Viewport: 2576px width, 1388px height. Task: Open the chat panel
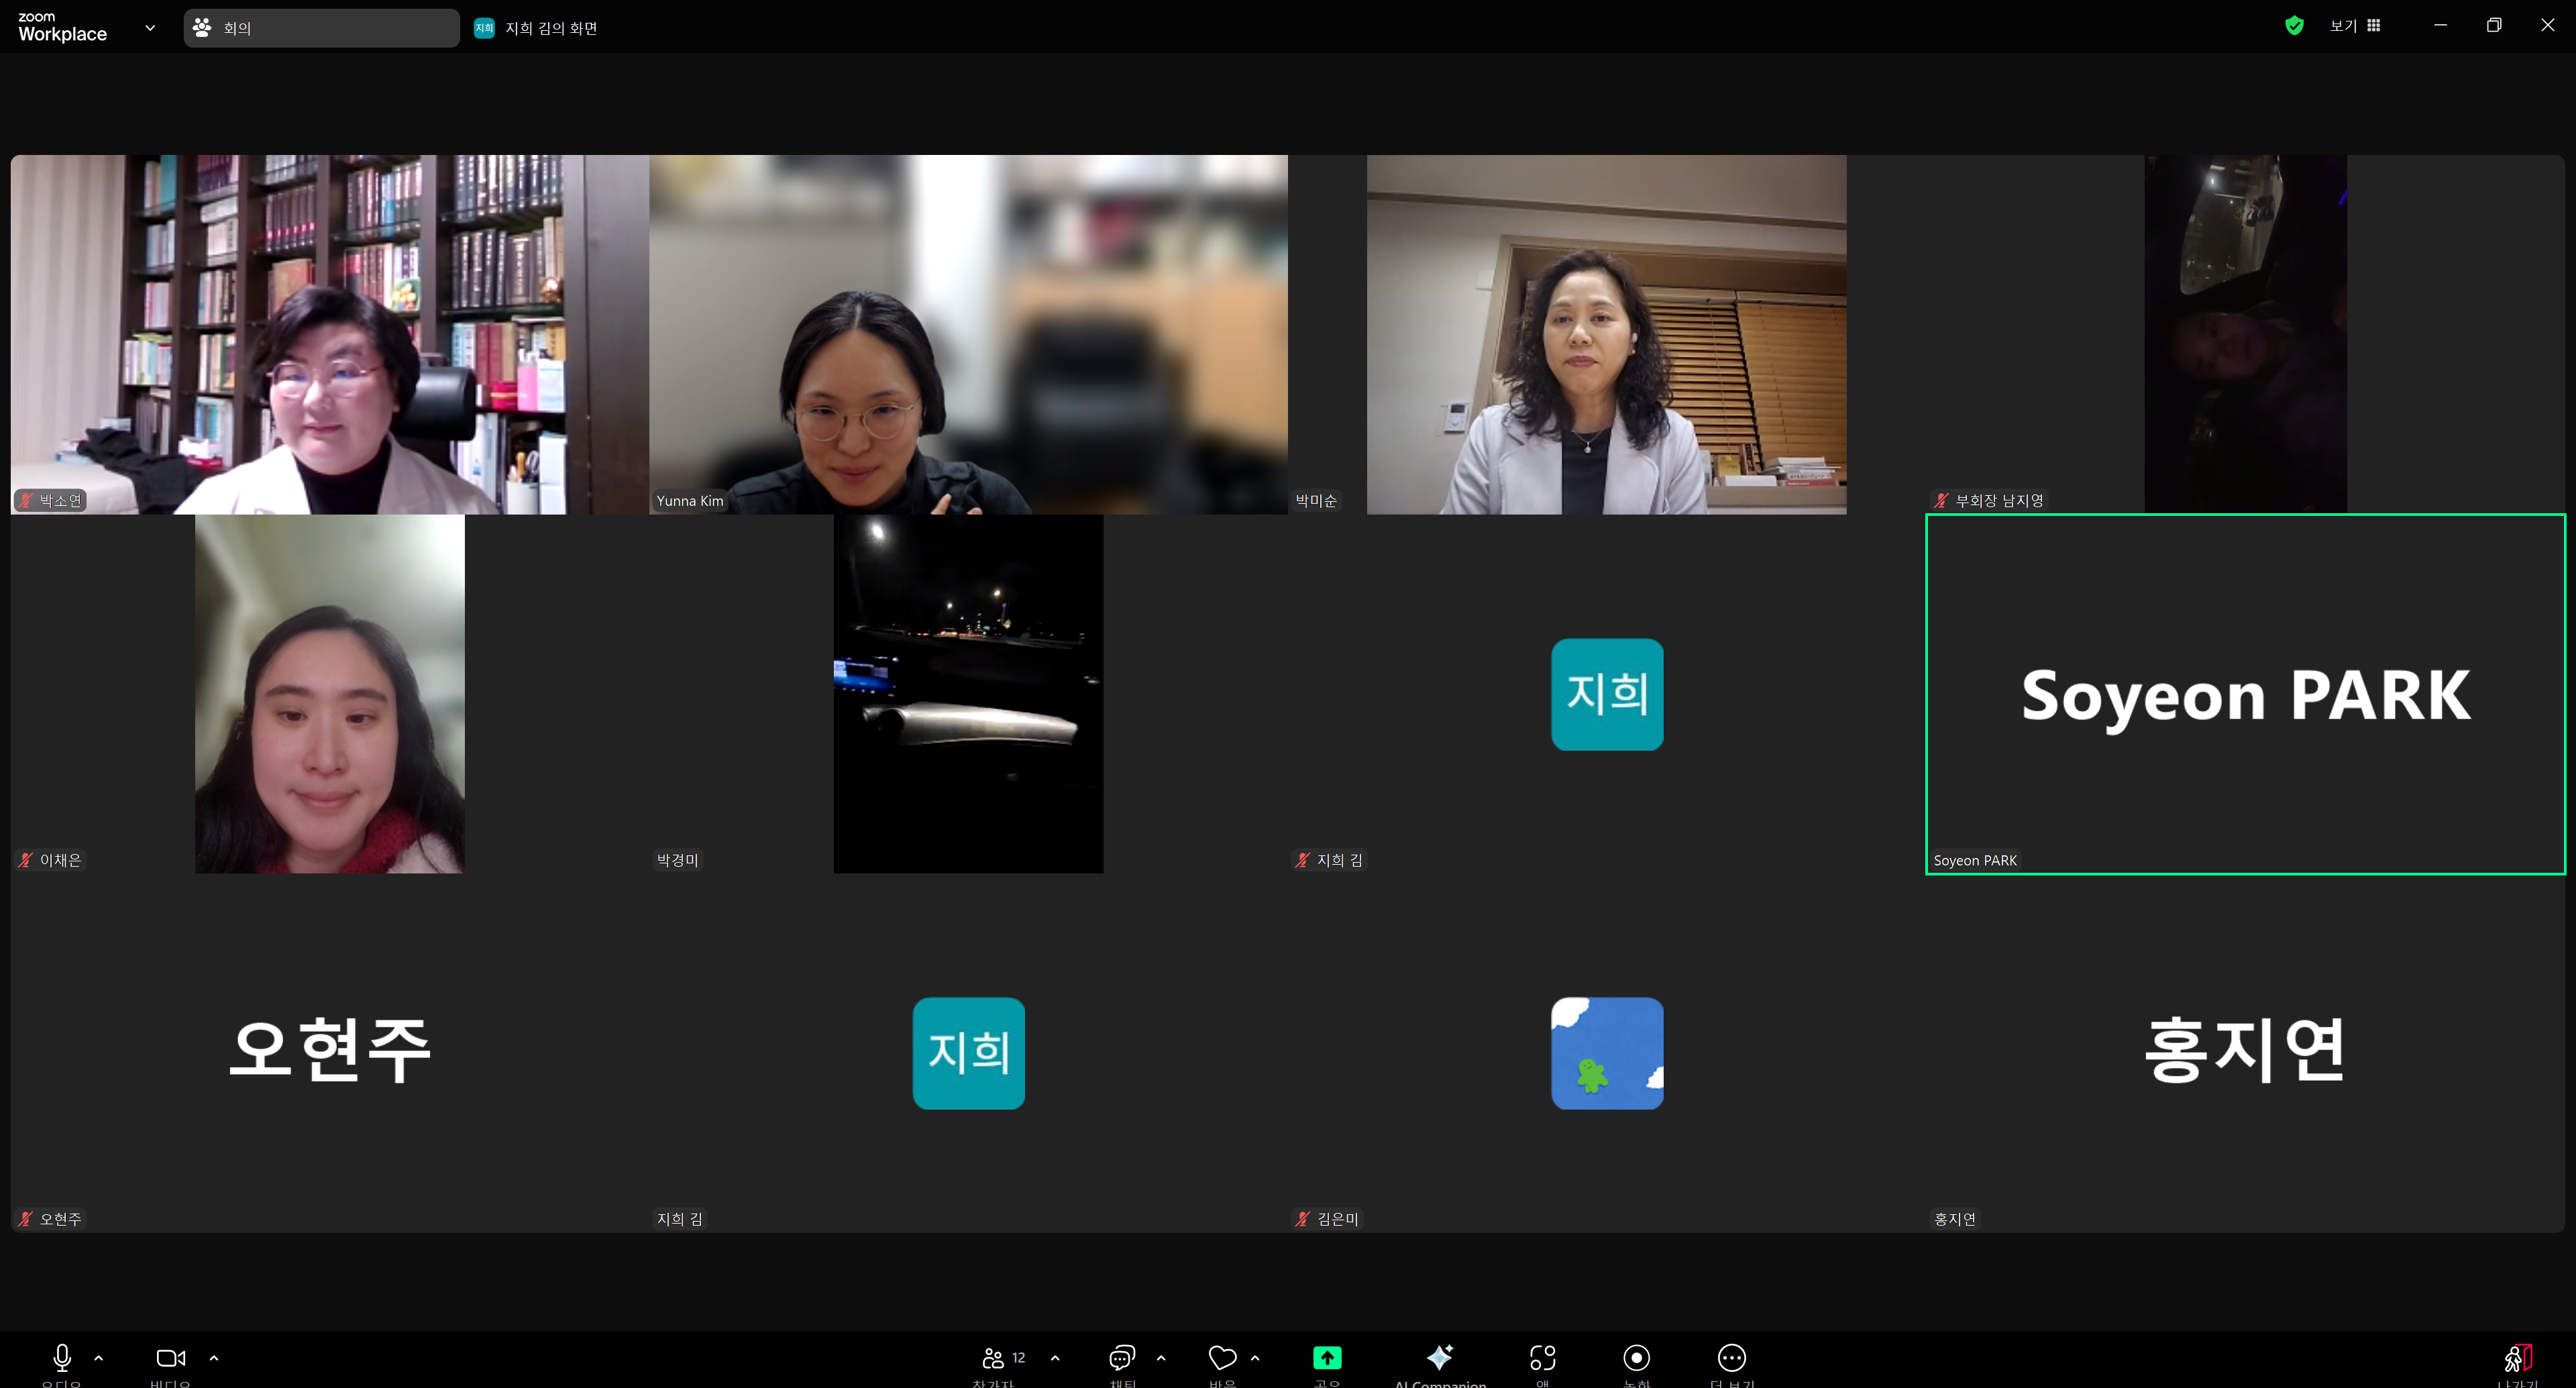click(x=1121, y=1358)
